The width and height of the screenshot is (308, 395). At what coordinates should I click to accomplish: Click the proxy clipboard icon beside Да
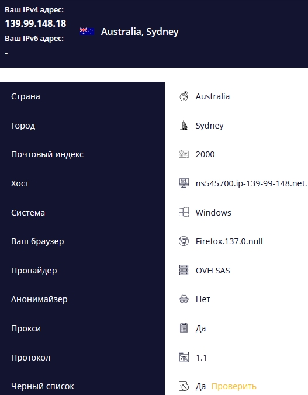(184, 328)
